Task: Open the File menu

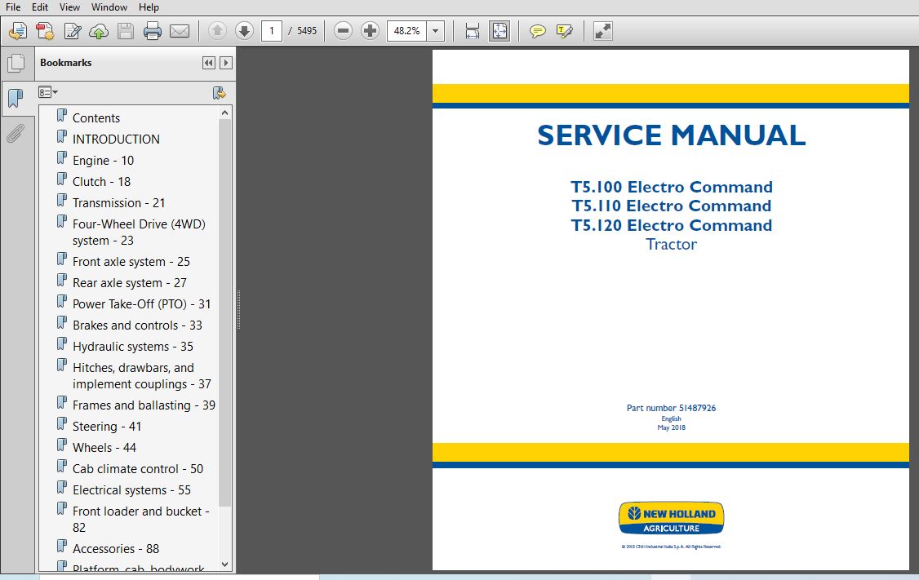Action: point(13,7)
